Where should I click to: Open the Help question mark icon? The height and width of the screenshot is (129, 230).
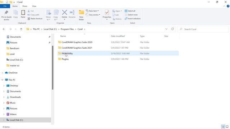228,6
